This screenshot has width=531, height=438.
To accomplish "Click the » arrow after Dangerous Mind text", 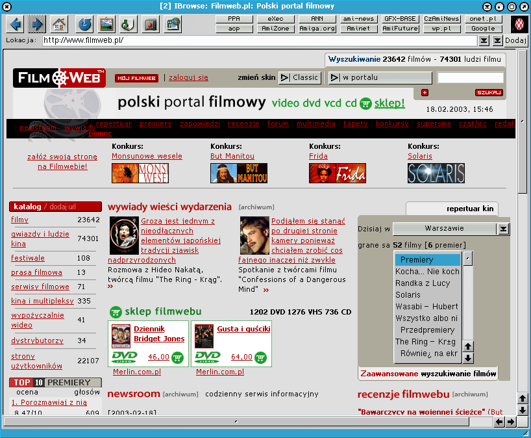I will pyautogui.click(x=266, y=290).
